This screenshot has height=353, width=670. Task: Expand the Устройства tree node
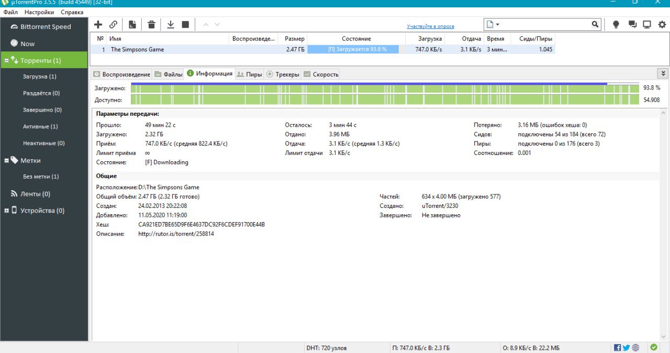point(6,211)
